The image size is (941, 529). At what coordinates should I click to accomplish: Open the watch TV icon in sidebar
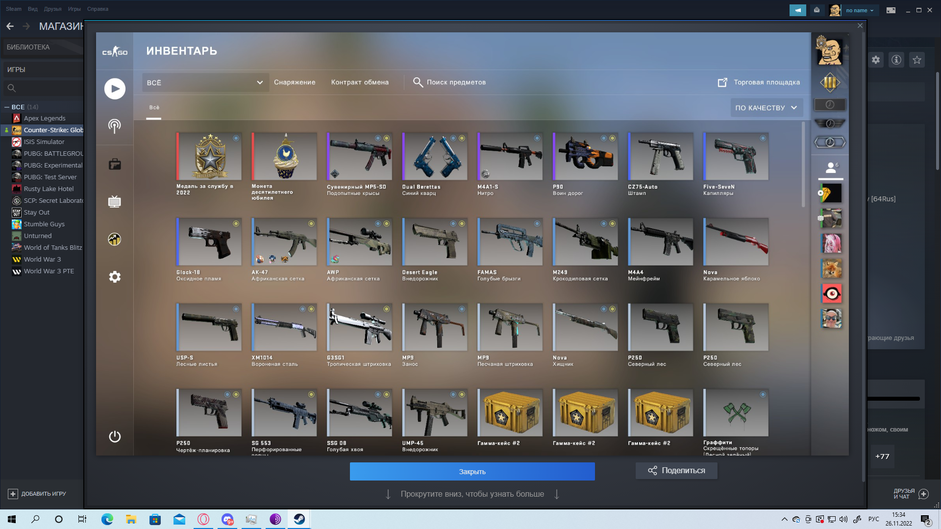(x=115, y=201)
